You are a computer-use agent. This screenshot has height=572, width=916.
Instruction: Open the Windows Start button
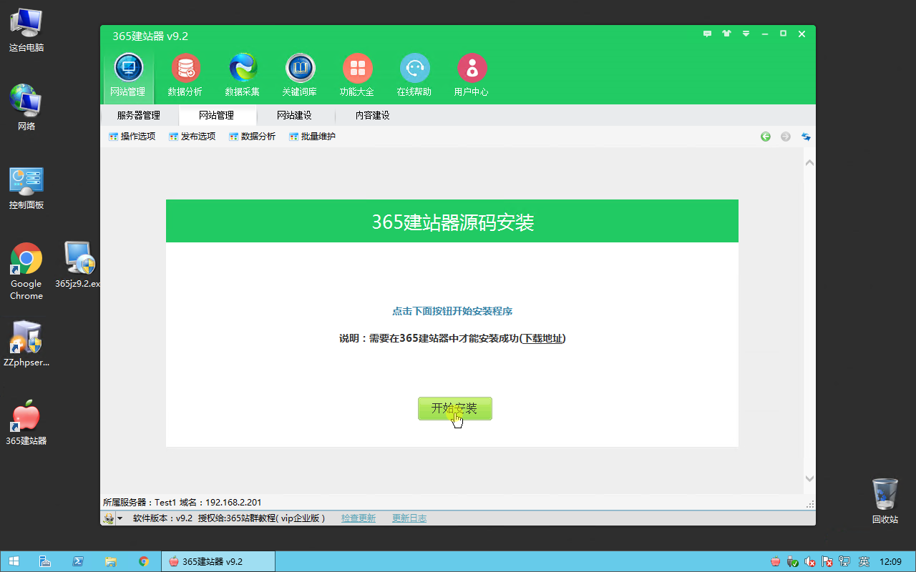pos(14,561)
